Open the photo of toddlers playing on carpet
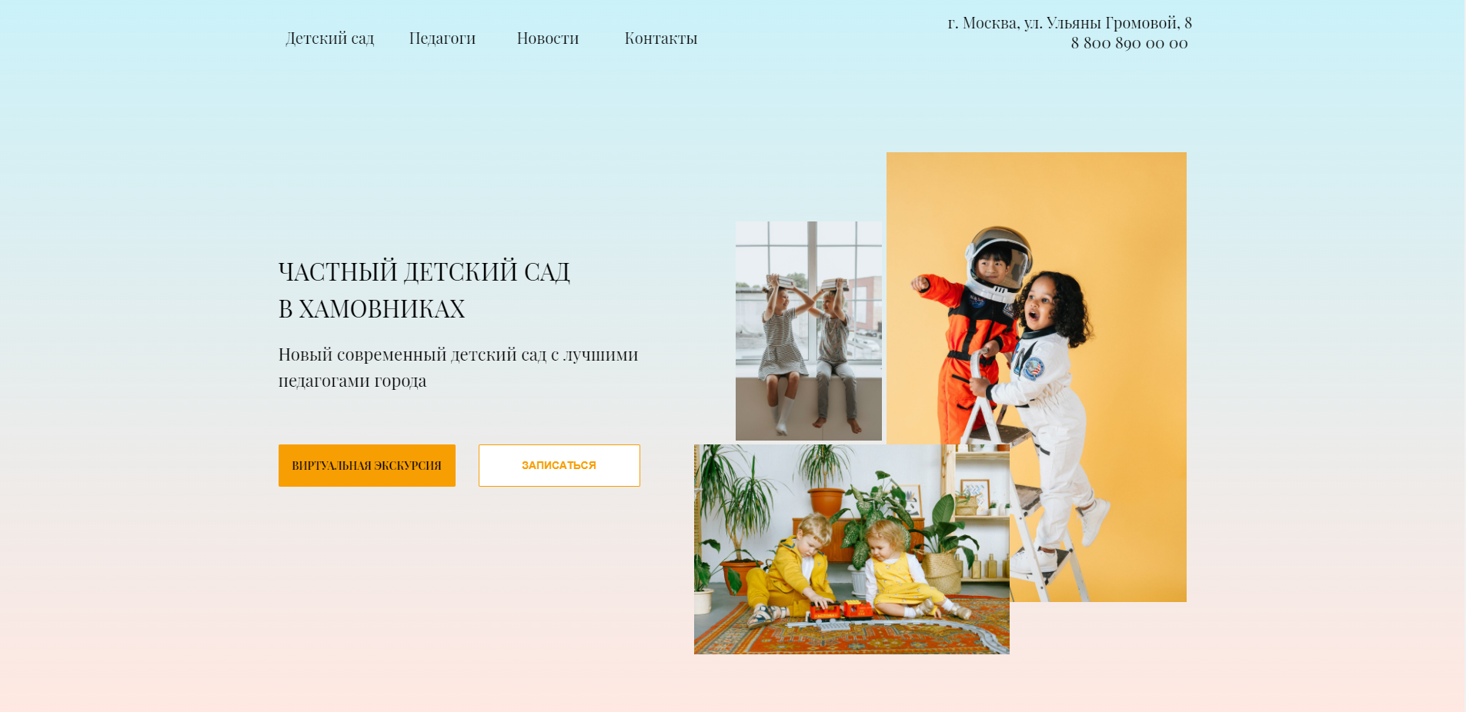 point(852,549)
